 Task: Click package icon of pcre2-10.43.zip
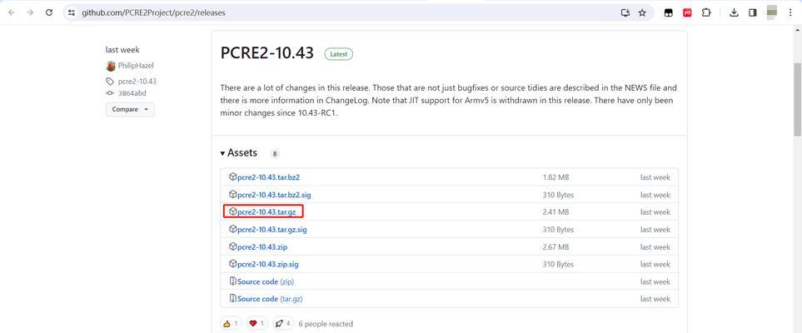click(x=232, y=246)
